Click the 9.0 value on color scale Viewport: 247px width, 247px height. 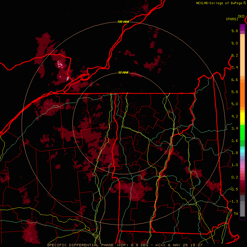(x=235, y=43)
